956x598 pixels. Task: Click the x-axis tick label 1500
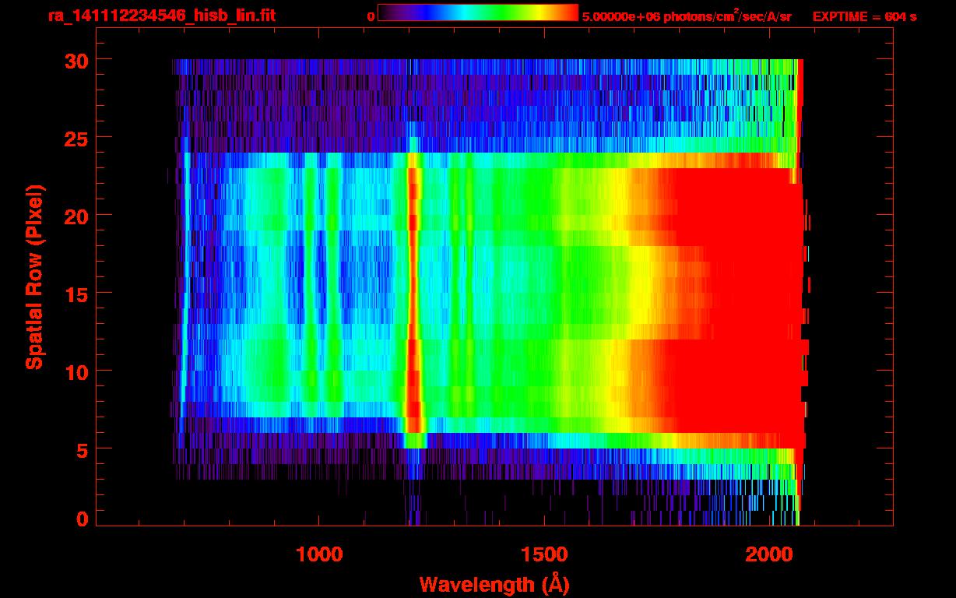544,554
